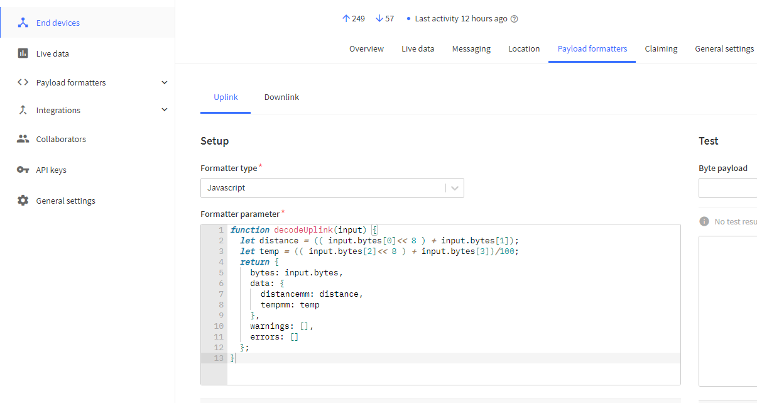Click the Byte payload input field
Image resolution: width=757 pixels, height=403 pixels.
pyautogui.click(x=729, y=188)
